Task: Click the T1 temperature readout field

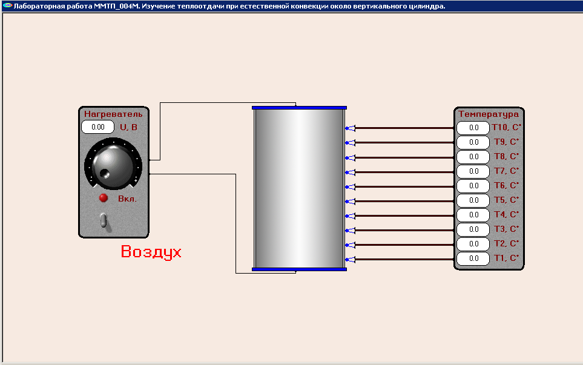Action: click(x=473, y=258)
